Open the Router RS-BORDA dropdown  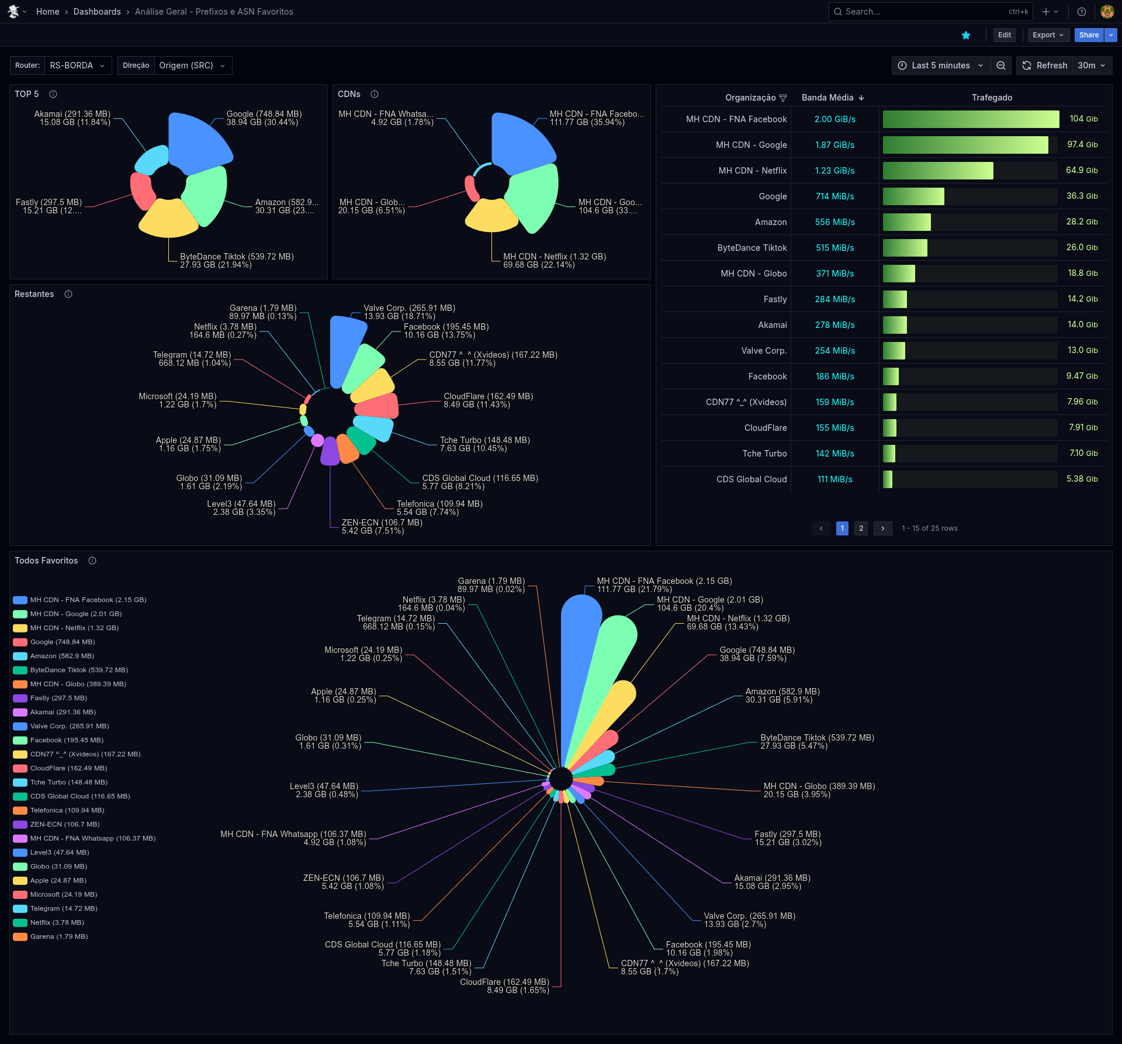77,65
